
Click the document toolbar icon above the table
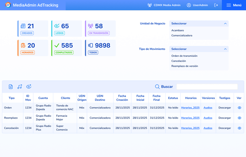click(x=11, y=86)
